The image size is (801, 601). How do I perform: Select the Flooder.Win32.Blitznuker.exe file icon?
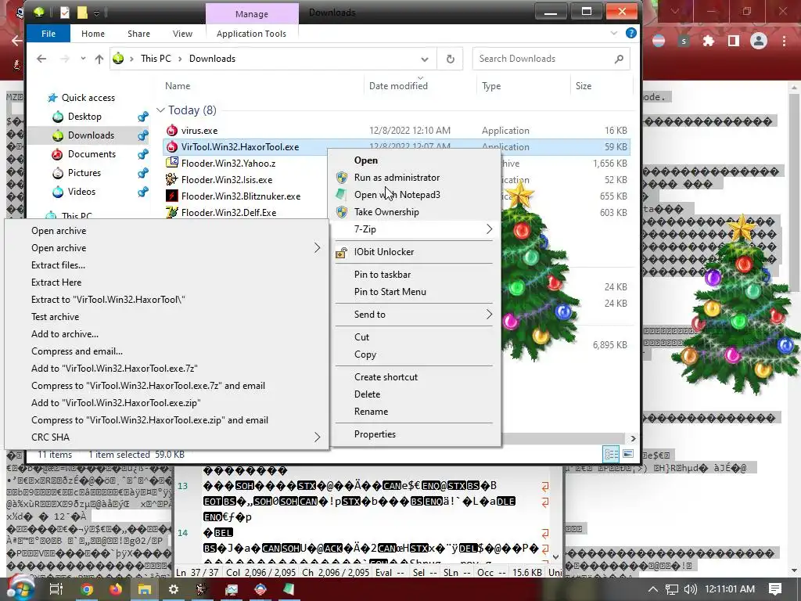(172, 196)
